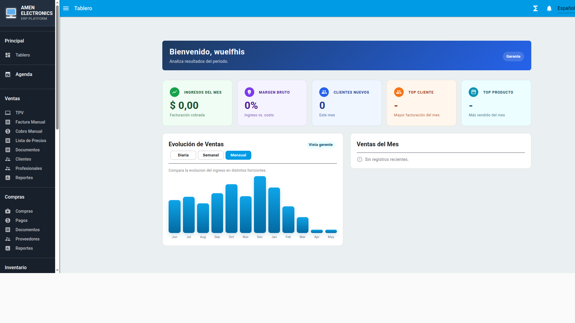
Task: Open the notifications bell
Action: point(549,8)
